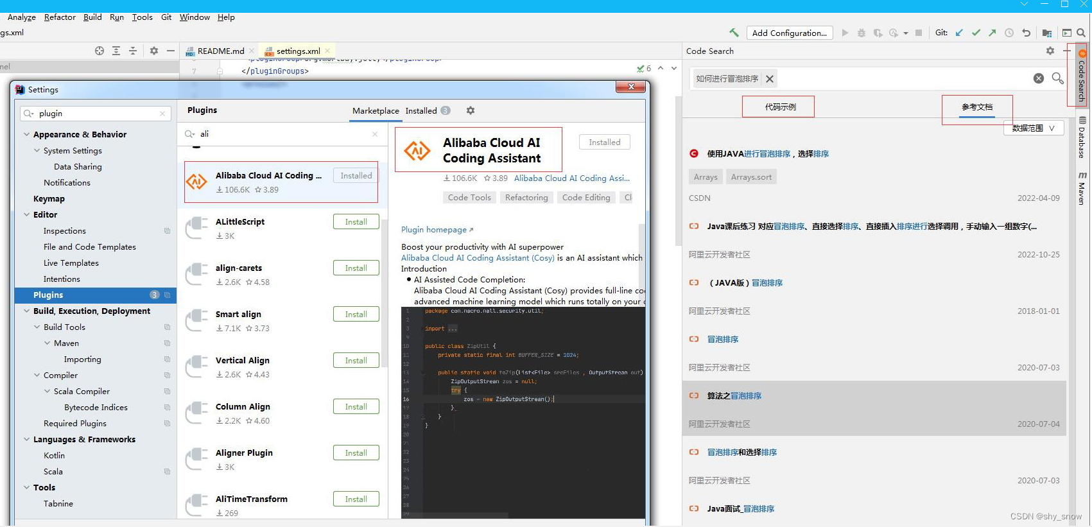Select Inspections in settings tree
The image size is (1092, 527).
click(65, 230)
